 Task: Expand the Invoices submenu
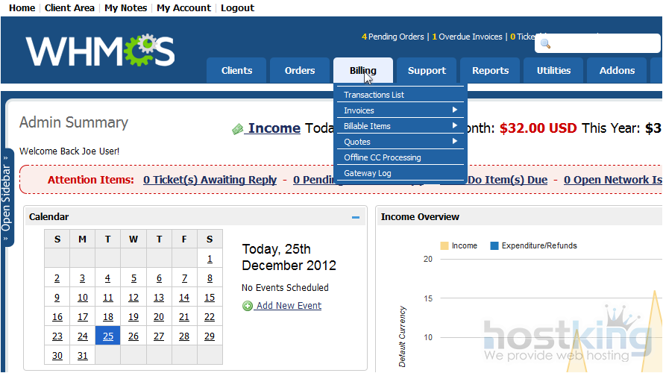400,110
